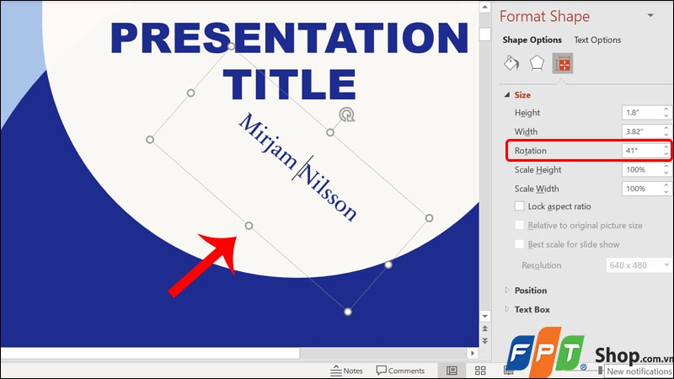
Task: Open the Comments pane button
Action: pyautogui.click(x=400, y=371)
